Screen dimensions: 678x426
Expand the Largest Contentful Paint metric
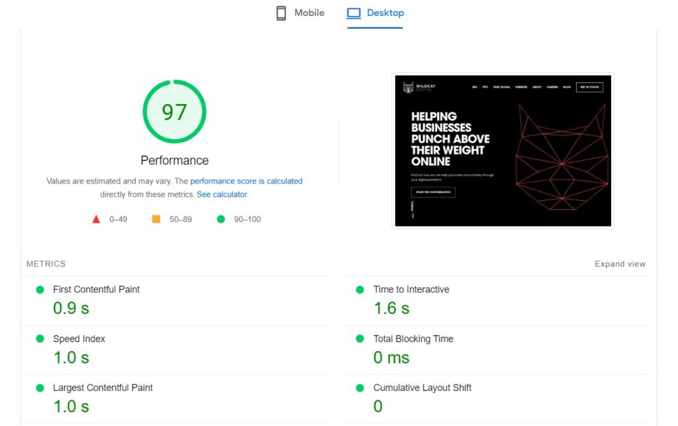coord(103,388)
